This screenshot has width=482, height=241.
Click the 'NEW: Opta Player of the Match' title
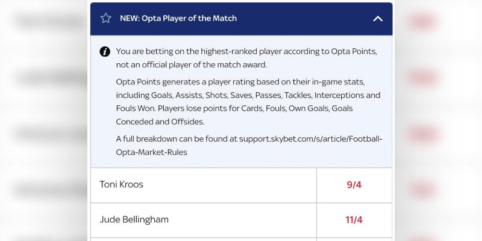(x=178, y=19)
